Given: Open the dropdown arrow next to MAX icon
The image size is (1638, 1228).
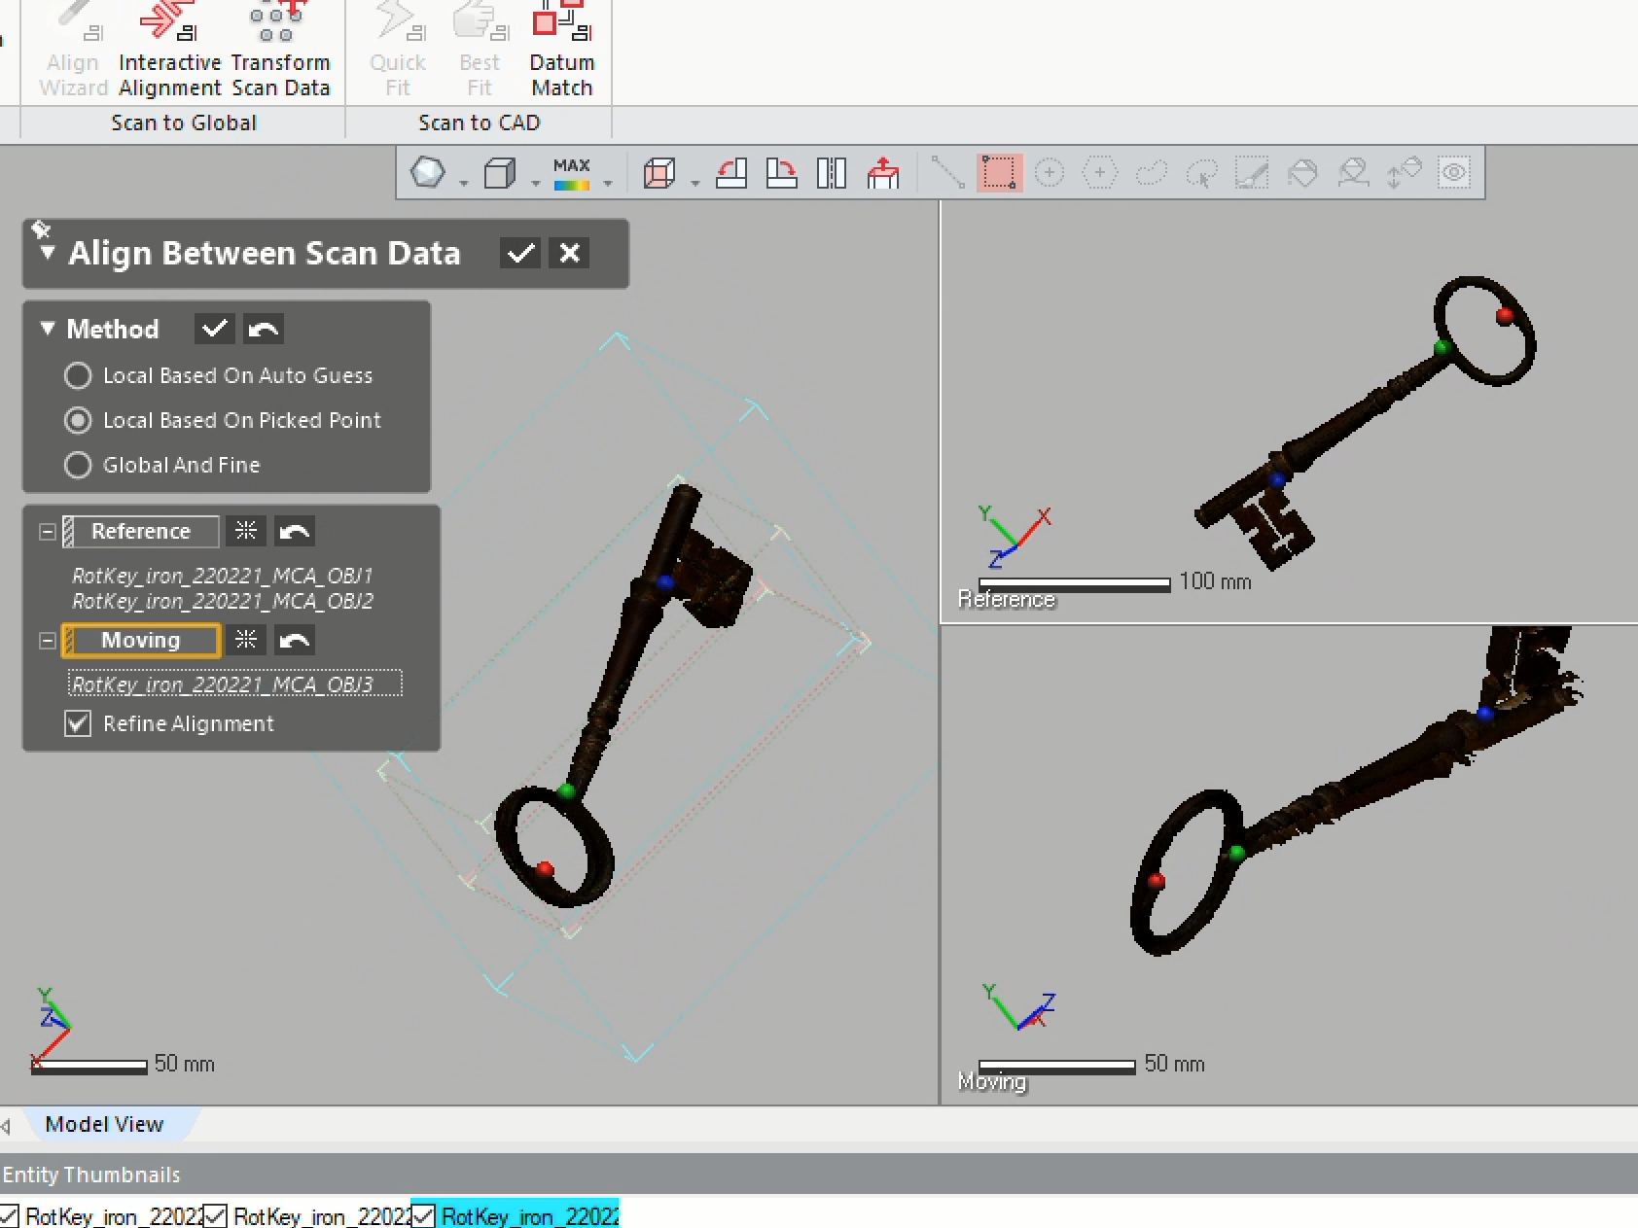Looking at the screenshot, I should (608, 183).
